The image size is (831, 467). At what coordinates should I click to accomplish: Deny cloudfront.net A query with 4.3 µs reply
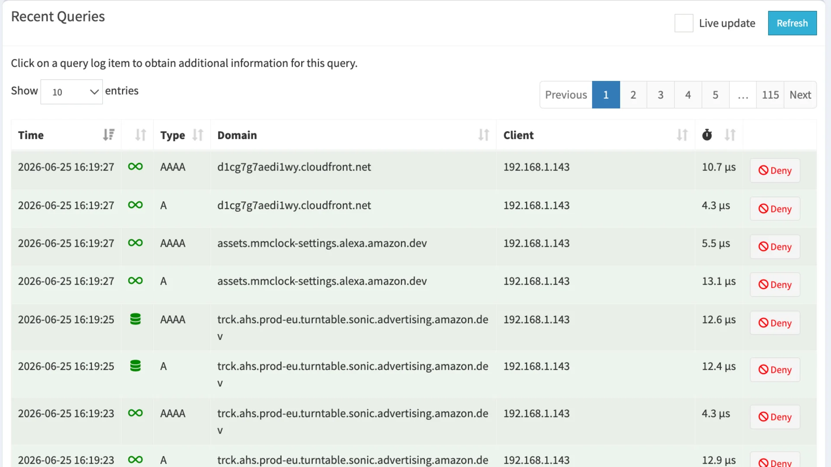coord(775,209)
